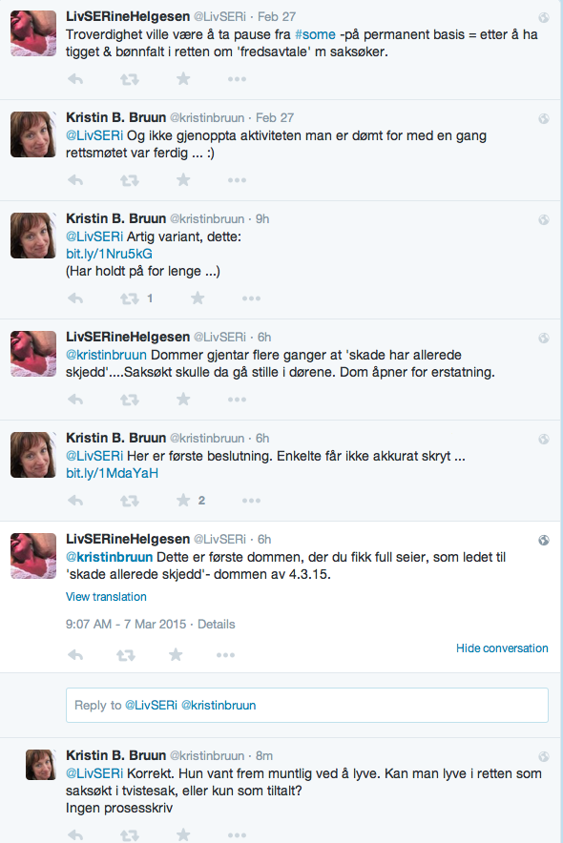Reply icon under the 'Korrekt. Hun vant' tweet

pos(75,835)
